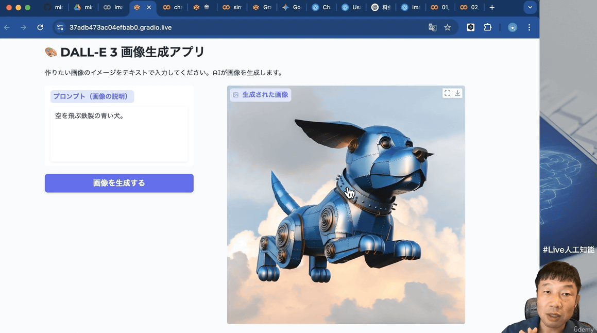Switch to the tab labeled 01

click(x=440, y=7)
